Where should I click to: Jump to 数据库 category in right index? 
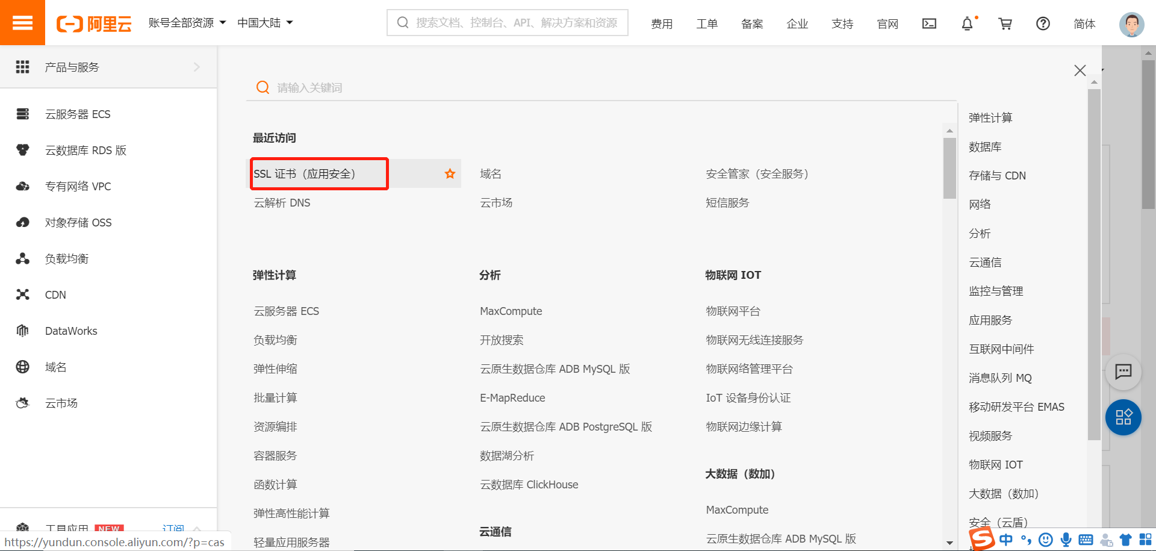(x=985, y=146)
